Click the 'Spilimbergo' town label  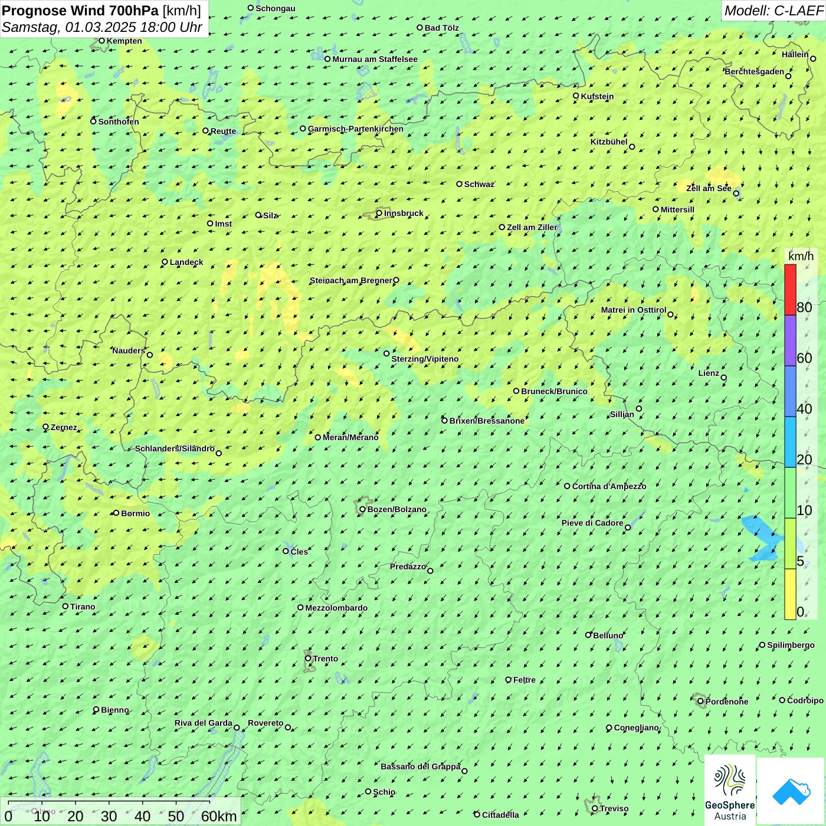pos(791,645)
